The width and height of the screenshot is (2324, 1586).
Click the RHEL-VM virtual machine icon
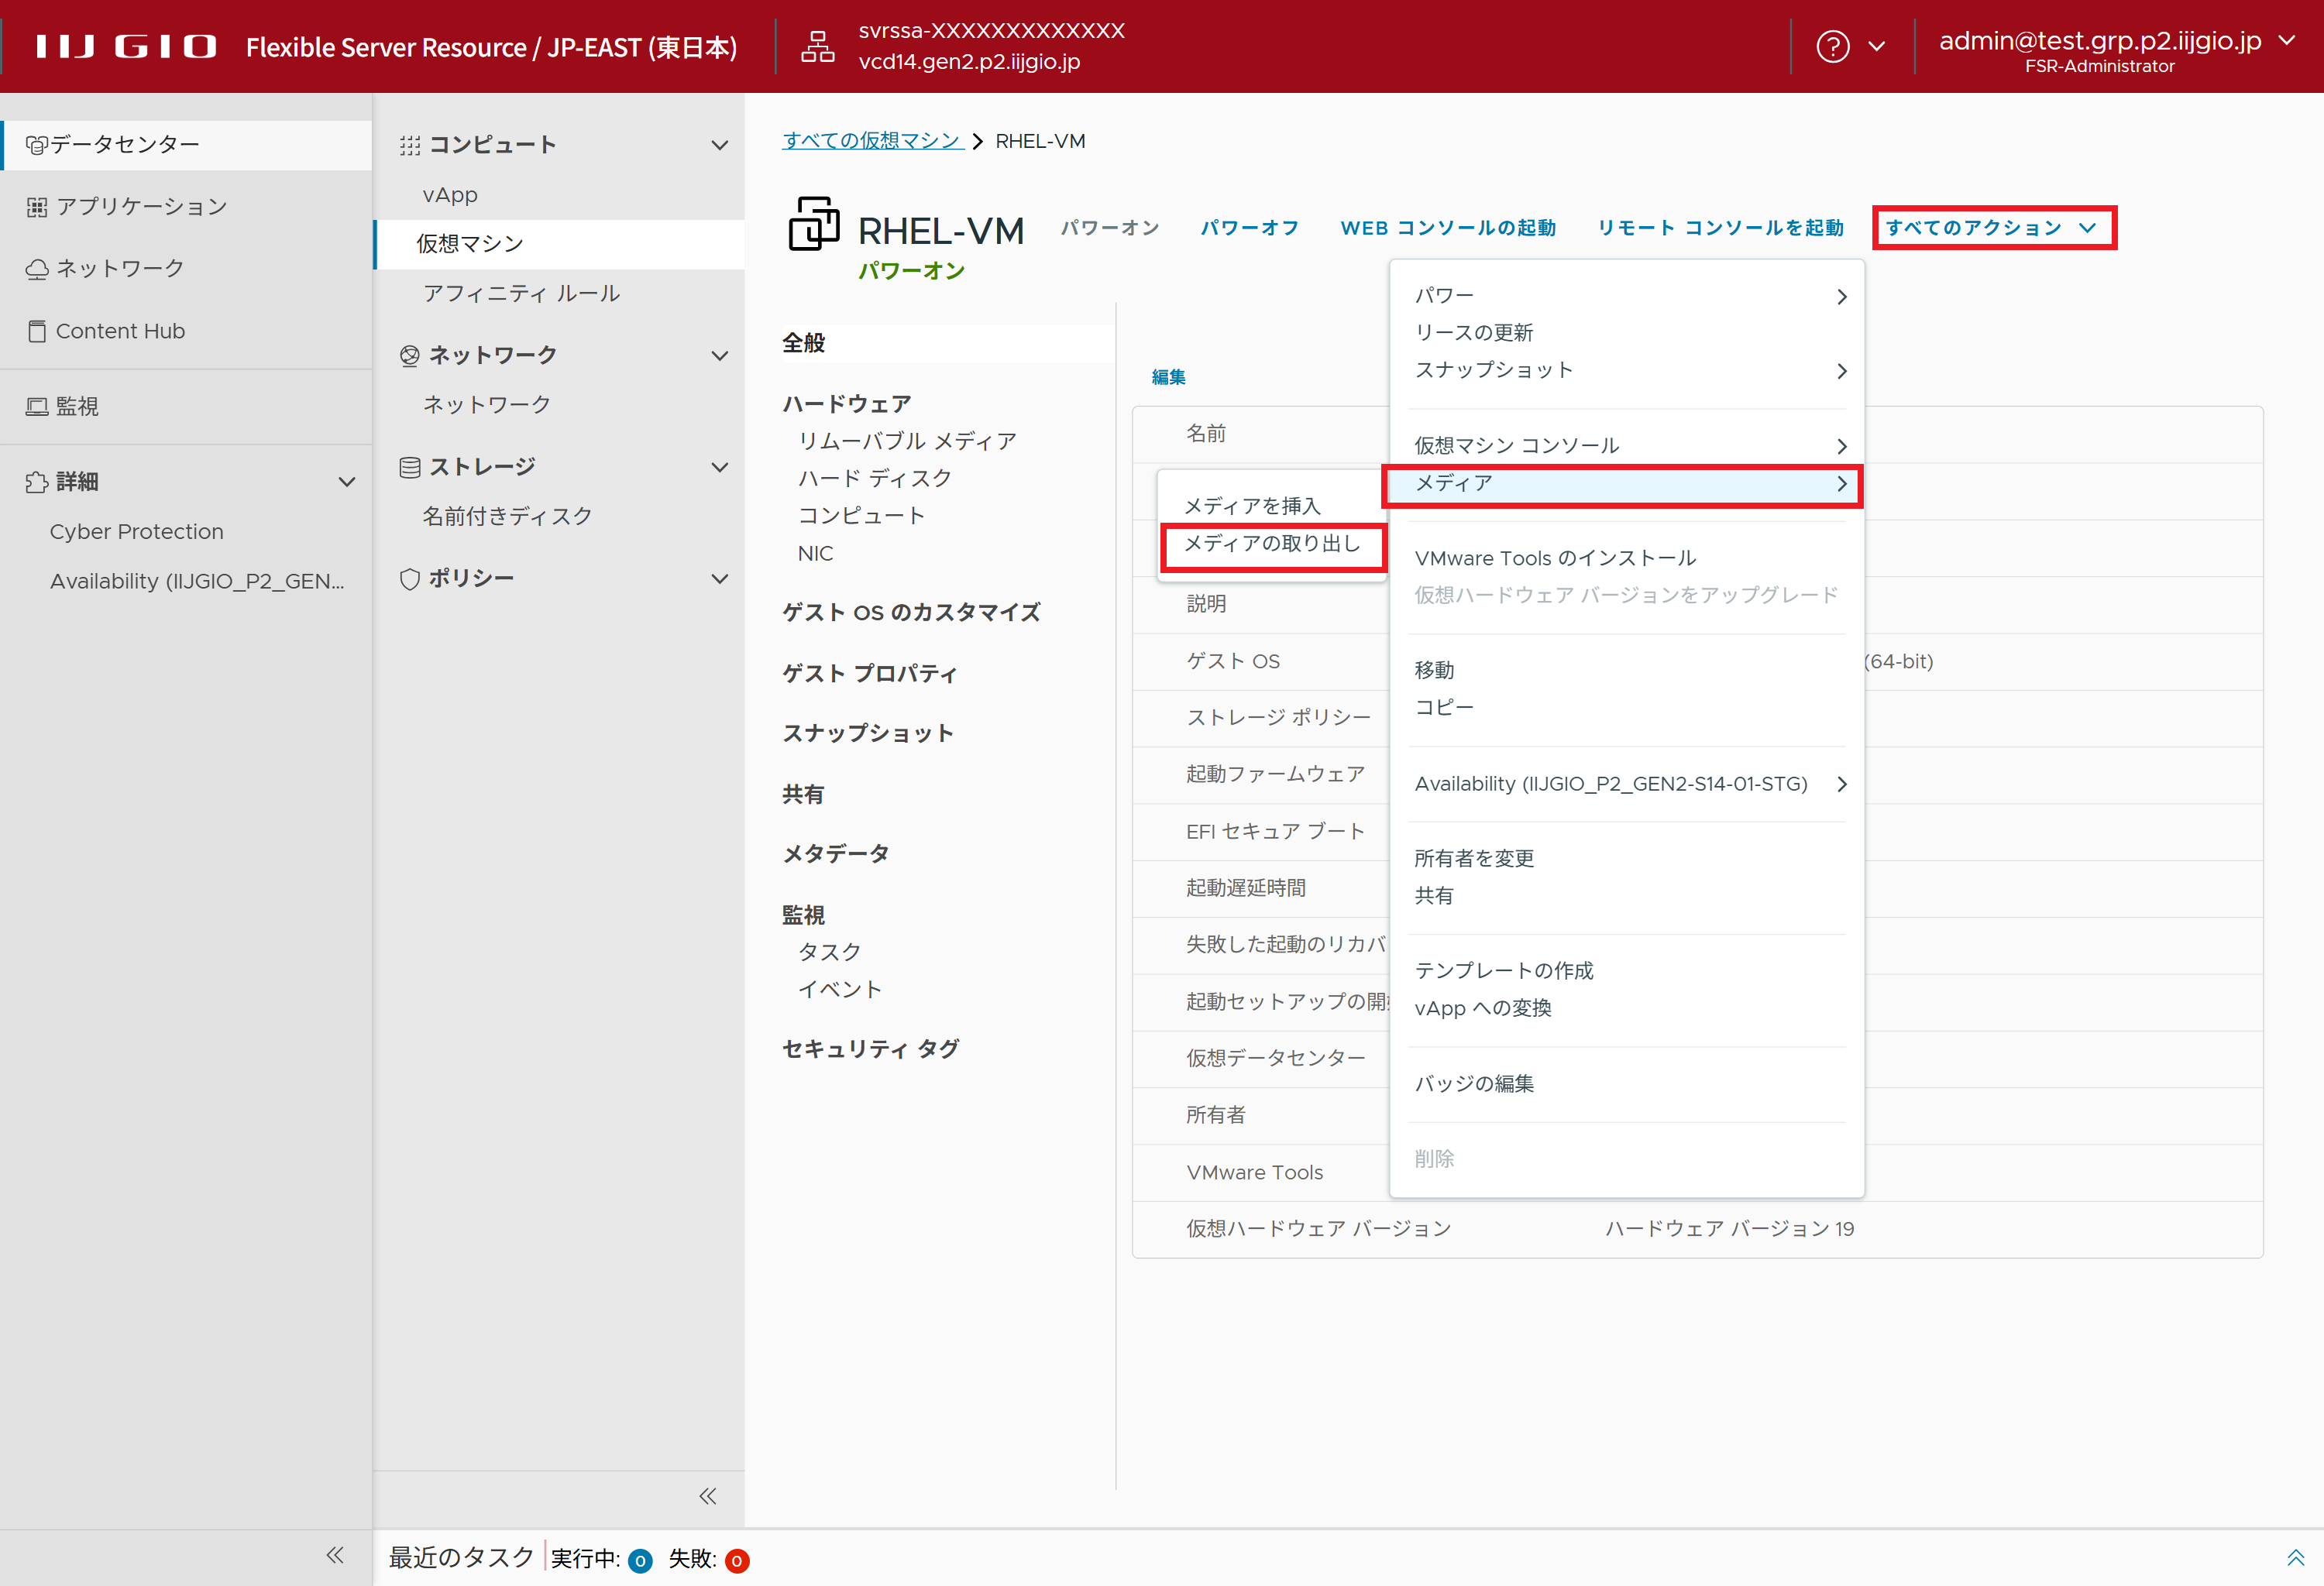point(814,224)
